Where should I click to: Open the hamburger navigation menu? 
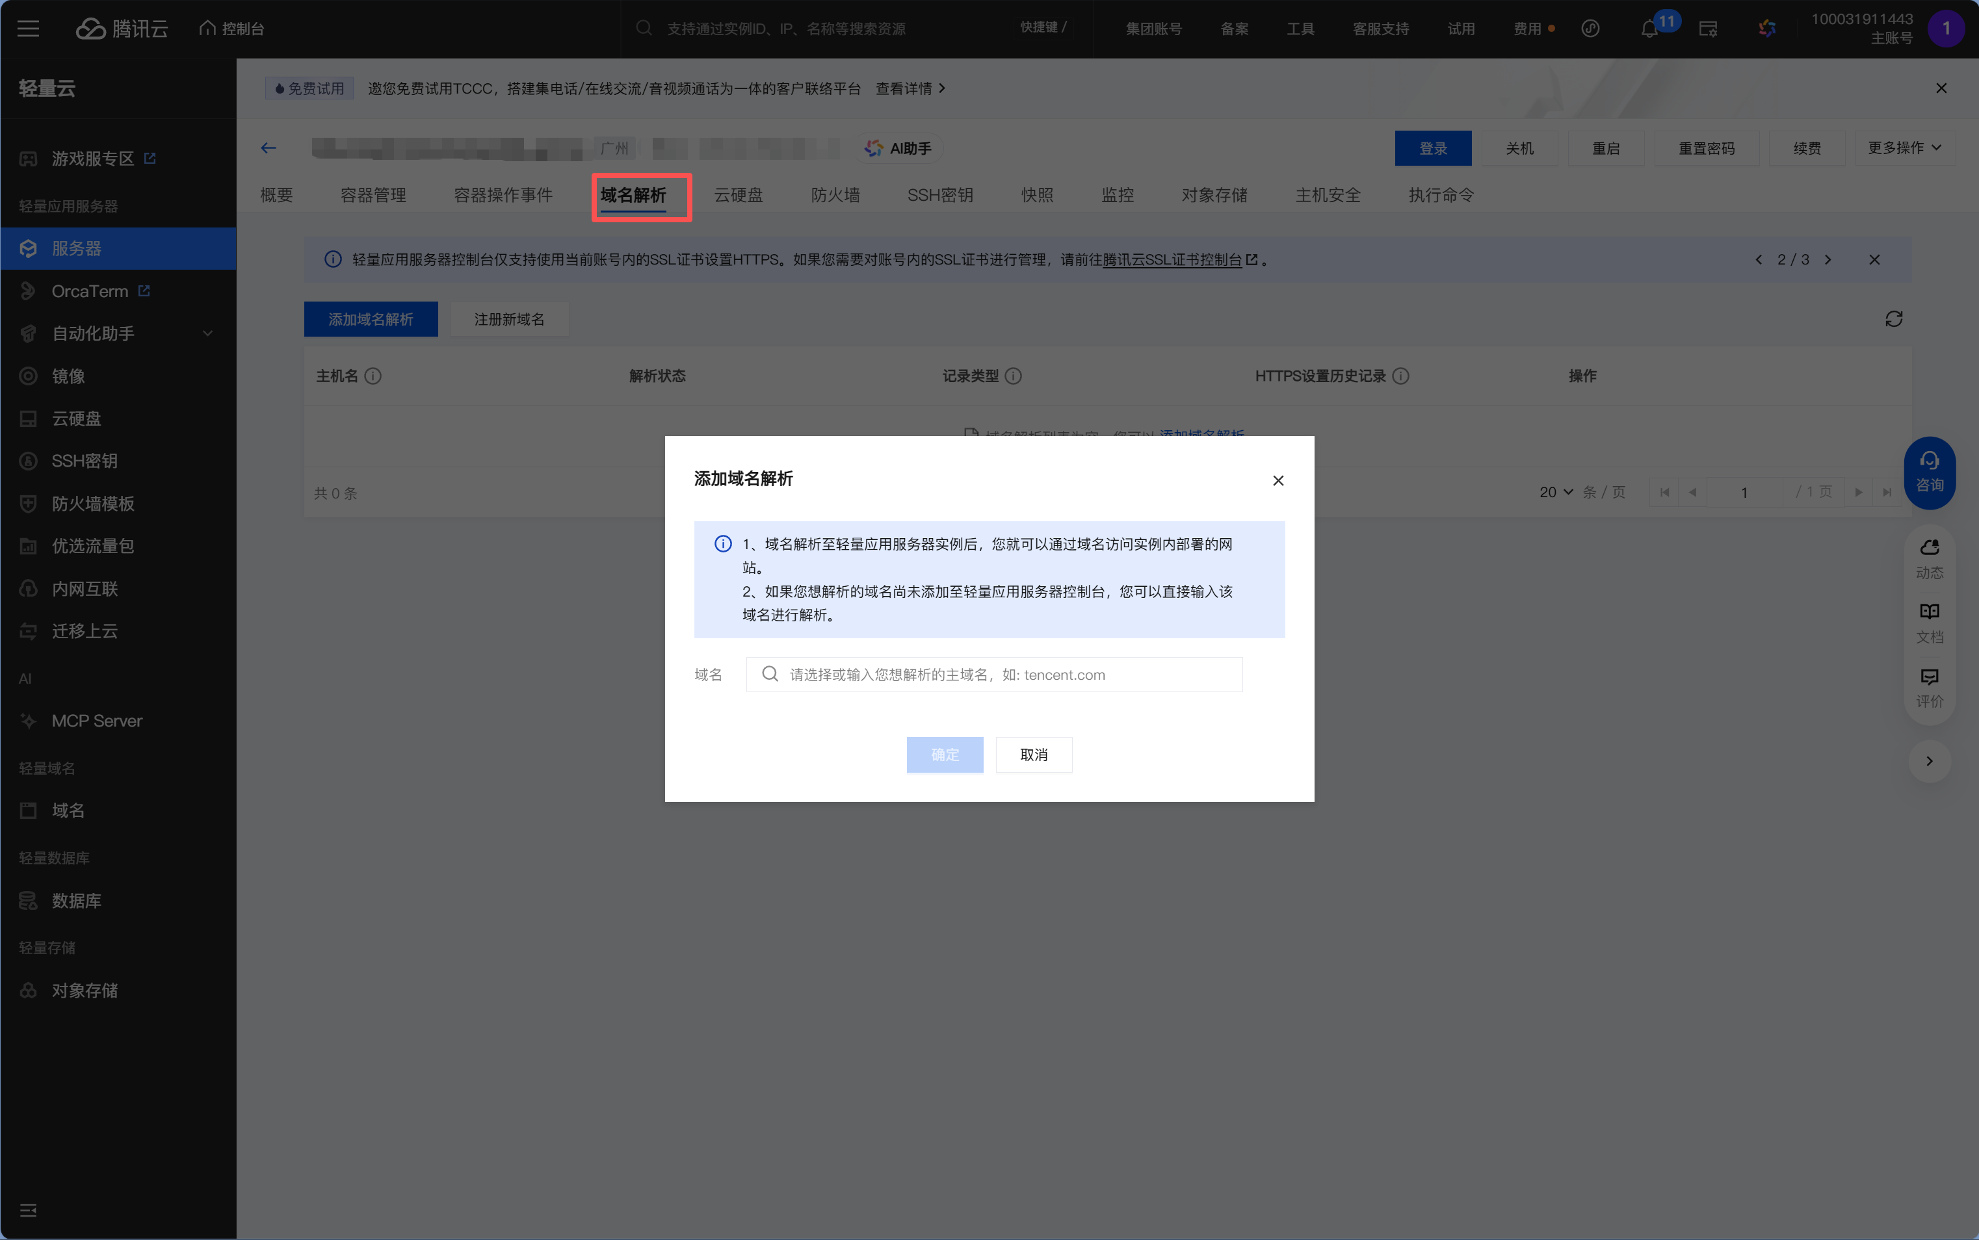pos(27,28)
